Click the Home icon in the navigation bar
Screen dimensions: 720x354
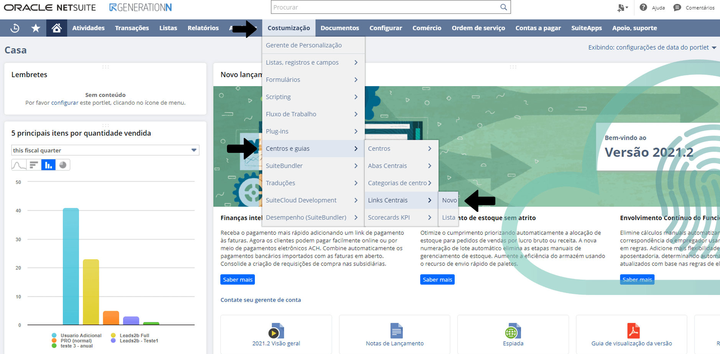tap(56, 28)
